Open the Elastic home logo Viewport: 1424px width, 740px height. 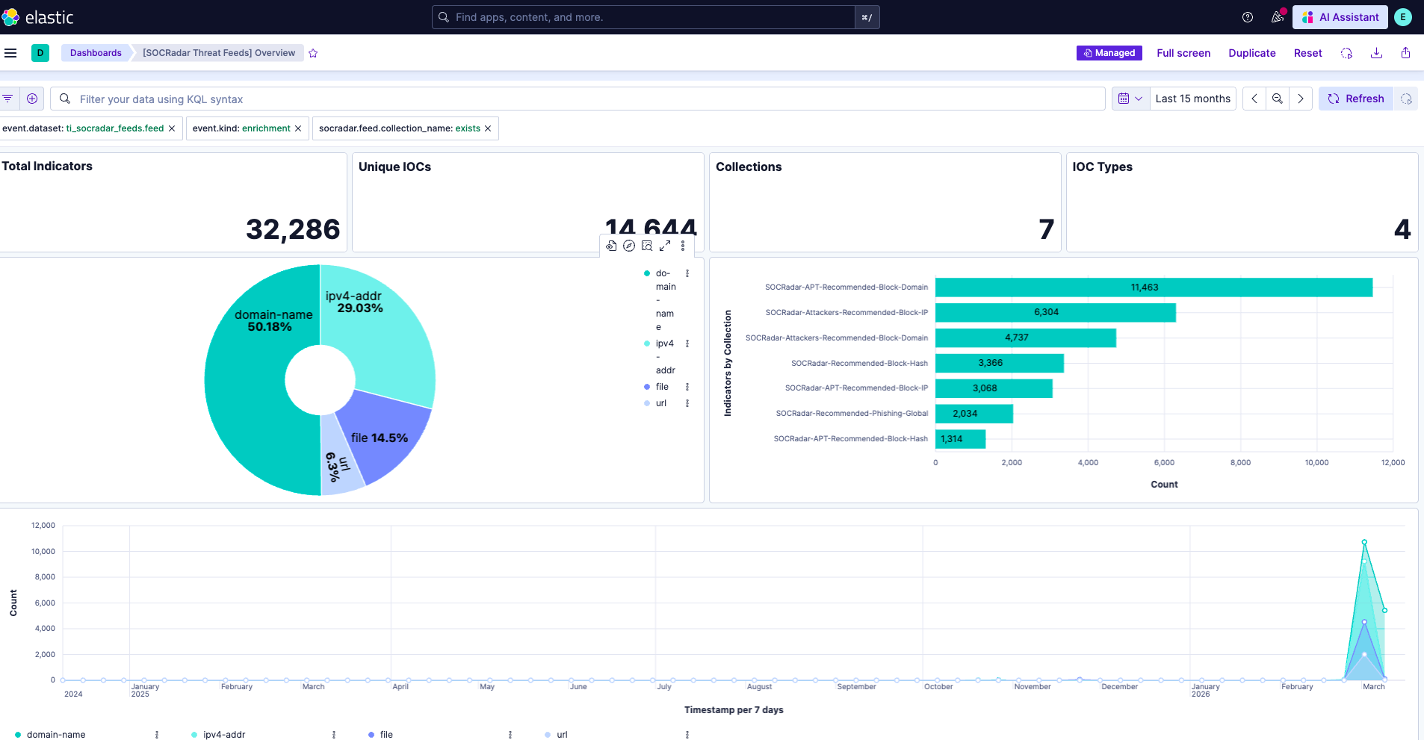click(x=37, y=17)
